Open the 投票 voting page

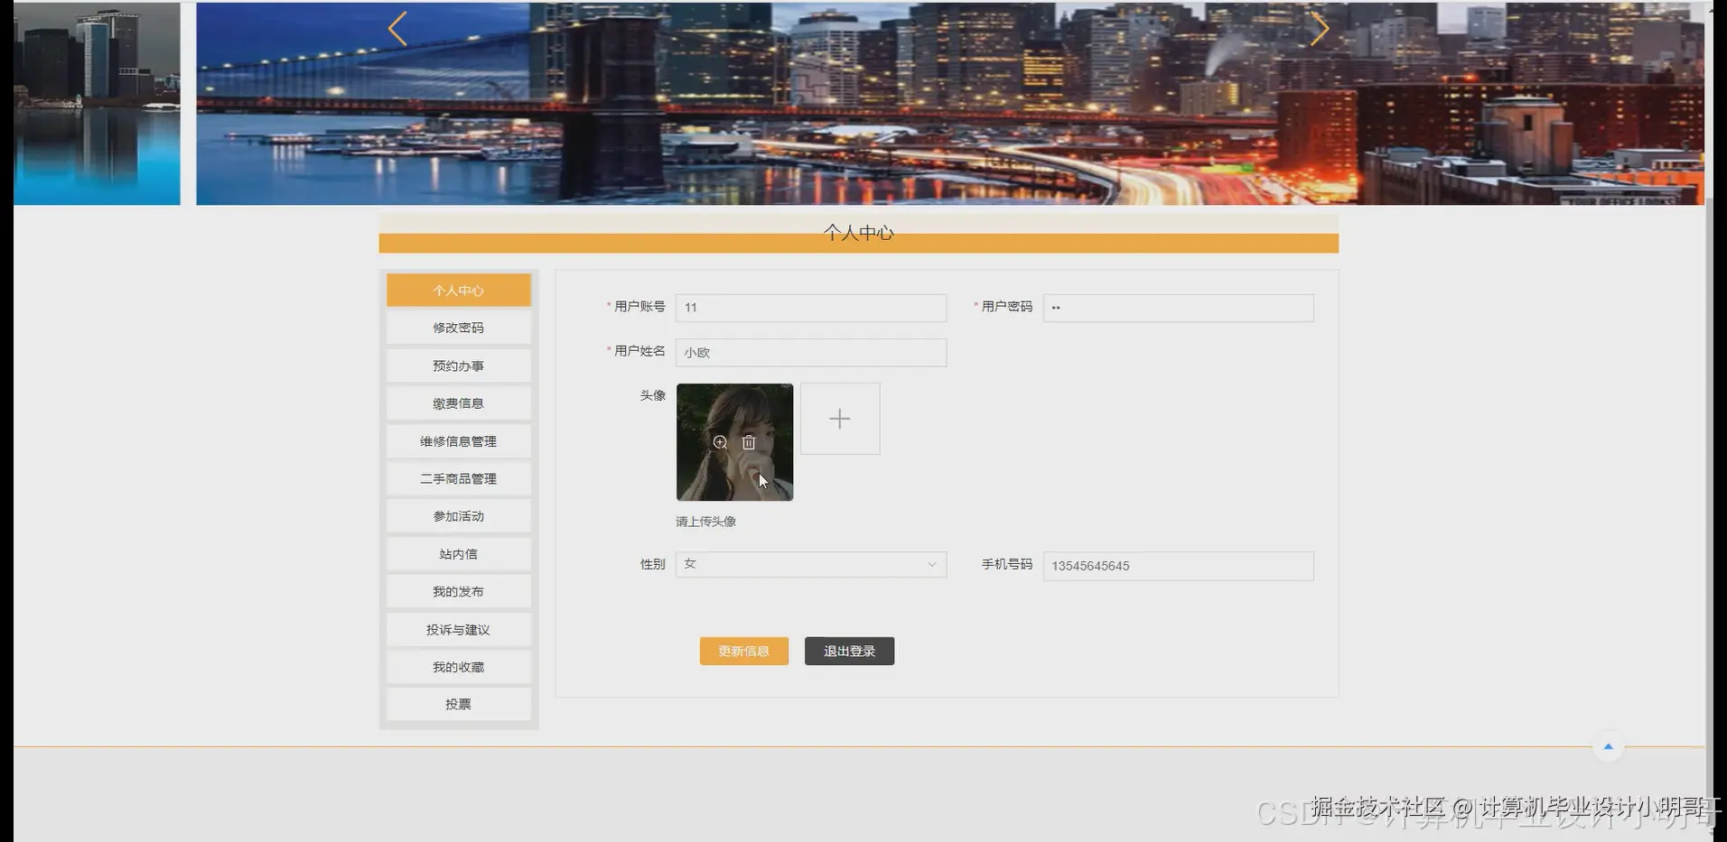pos(458,704)
